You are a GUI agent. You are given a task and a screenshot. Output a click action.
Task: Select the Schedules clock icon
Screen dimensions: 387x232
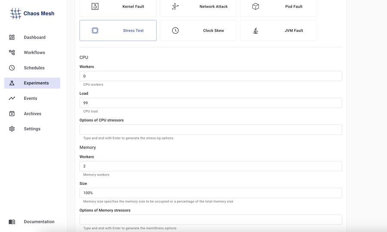12,68
